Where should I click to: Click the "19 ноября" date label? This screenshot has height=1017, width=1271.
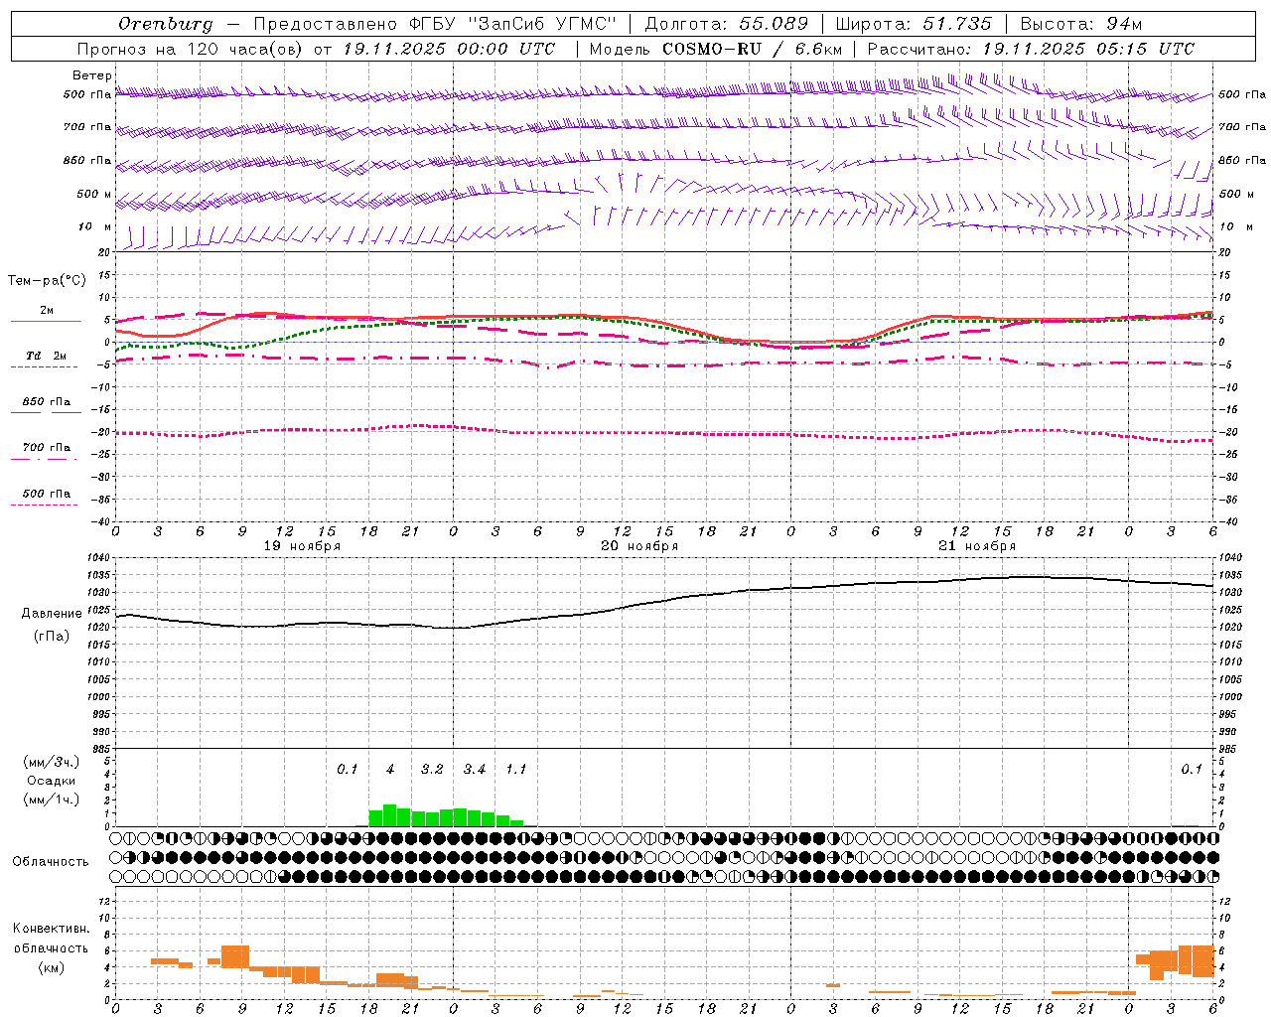[302, 546]
